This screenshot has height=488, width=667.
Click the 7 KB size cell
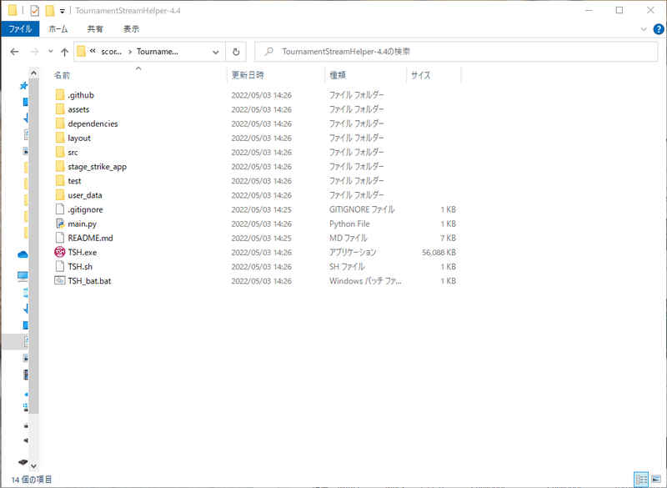(448, 239)
